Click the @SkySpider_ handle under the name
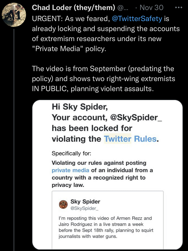The width and height of the screenshot is (188, 251). (x=84, y=209)
